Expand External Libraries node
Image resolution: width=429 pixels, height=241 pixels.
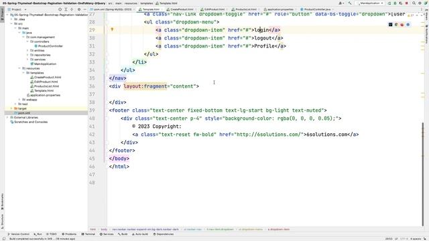(x=7, y=118)
